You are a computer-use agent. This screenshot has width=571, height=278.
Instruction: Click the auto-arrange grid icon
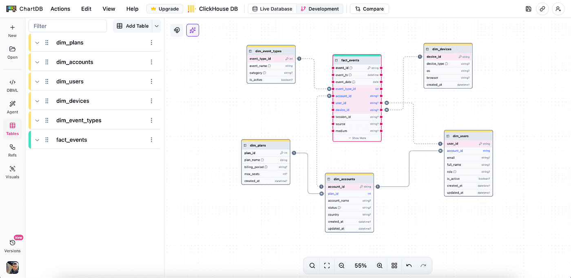[x=394, y=266]
